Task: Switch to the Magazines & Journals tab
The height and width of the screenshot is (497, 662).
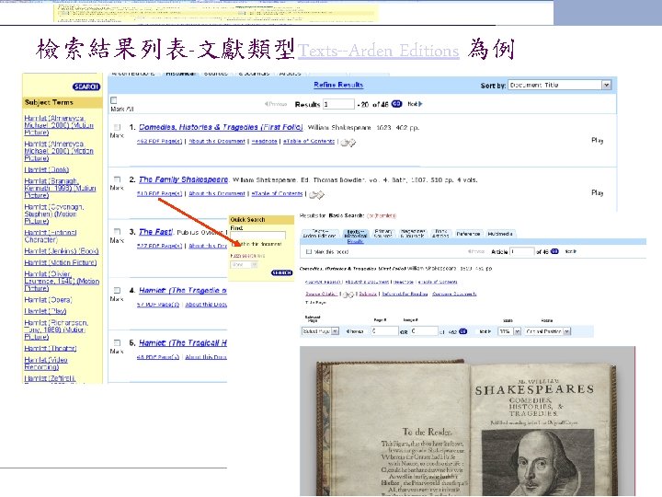Action: pos(412,234)
